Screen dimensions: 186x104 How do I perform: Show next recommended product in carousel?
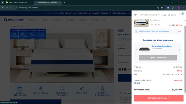[179, 50]
